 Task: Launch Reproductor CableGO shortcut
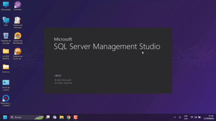(x=6, y=101)
